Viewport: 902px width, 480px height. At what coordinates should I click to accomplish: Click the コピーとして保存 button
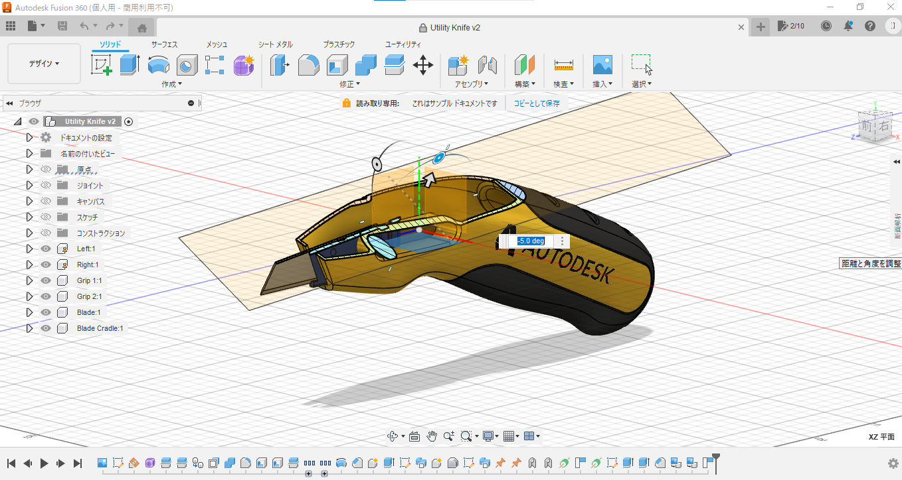click(537, 103)
